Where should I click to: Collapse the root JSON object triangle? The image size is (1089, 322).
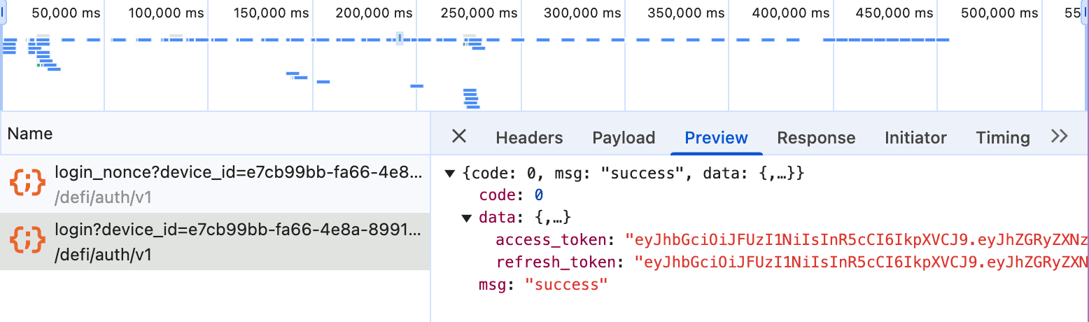449,173
